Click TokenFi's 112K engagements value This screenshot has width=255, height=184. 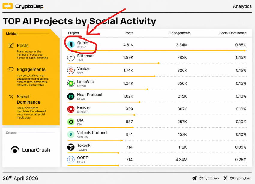point(183,147)
